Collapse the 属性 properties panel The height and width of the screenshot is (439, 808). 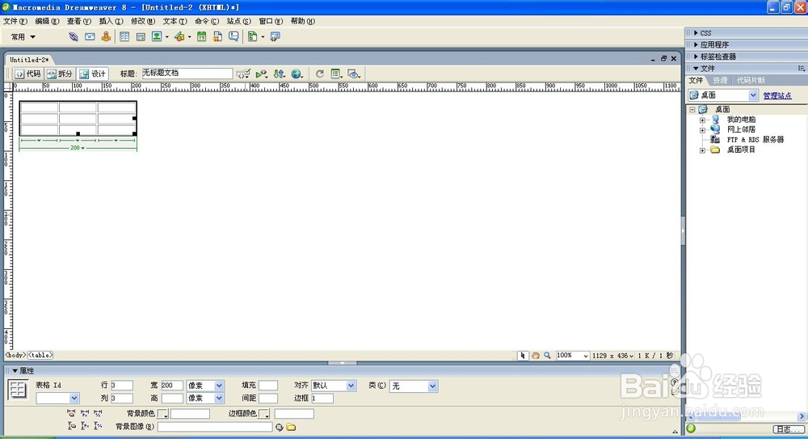pyautogui.click(x=15, y=370)
